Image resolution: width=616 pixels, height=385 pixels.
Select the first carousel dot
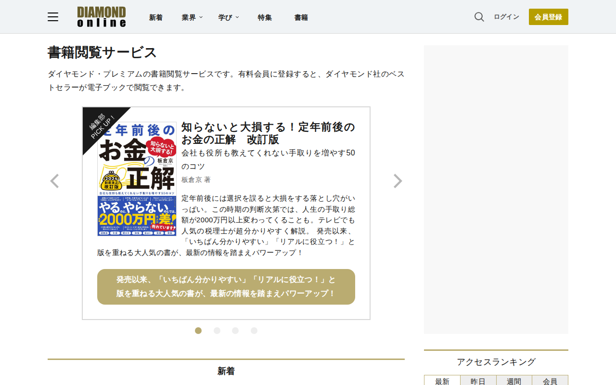[198, 331]
